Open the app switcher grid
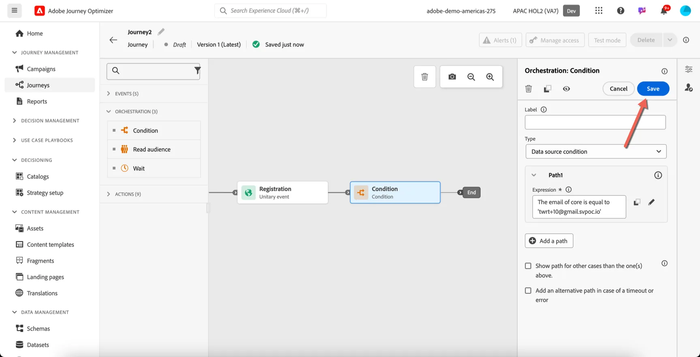 [599, 11]
